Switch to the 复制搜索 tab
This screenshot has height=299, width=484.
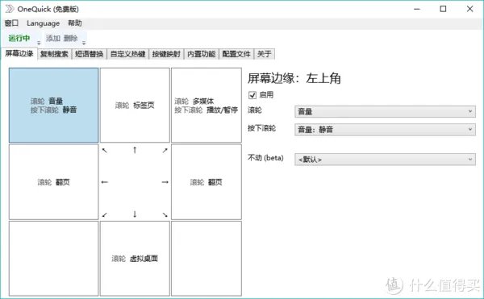point(54,54)
